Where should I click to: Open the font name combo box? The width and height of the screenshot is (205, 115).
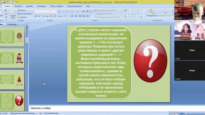click(x=42, y=11)
